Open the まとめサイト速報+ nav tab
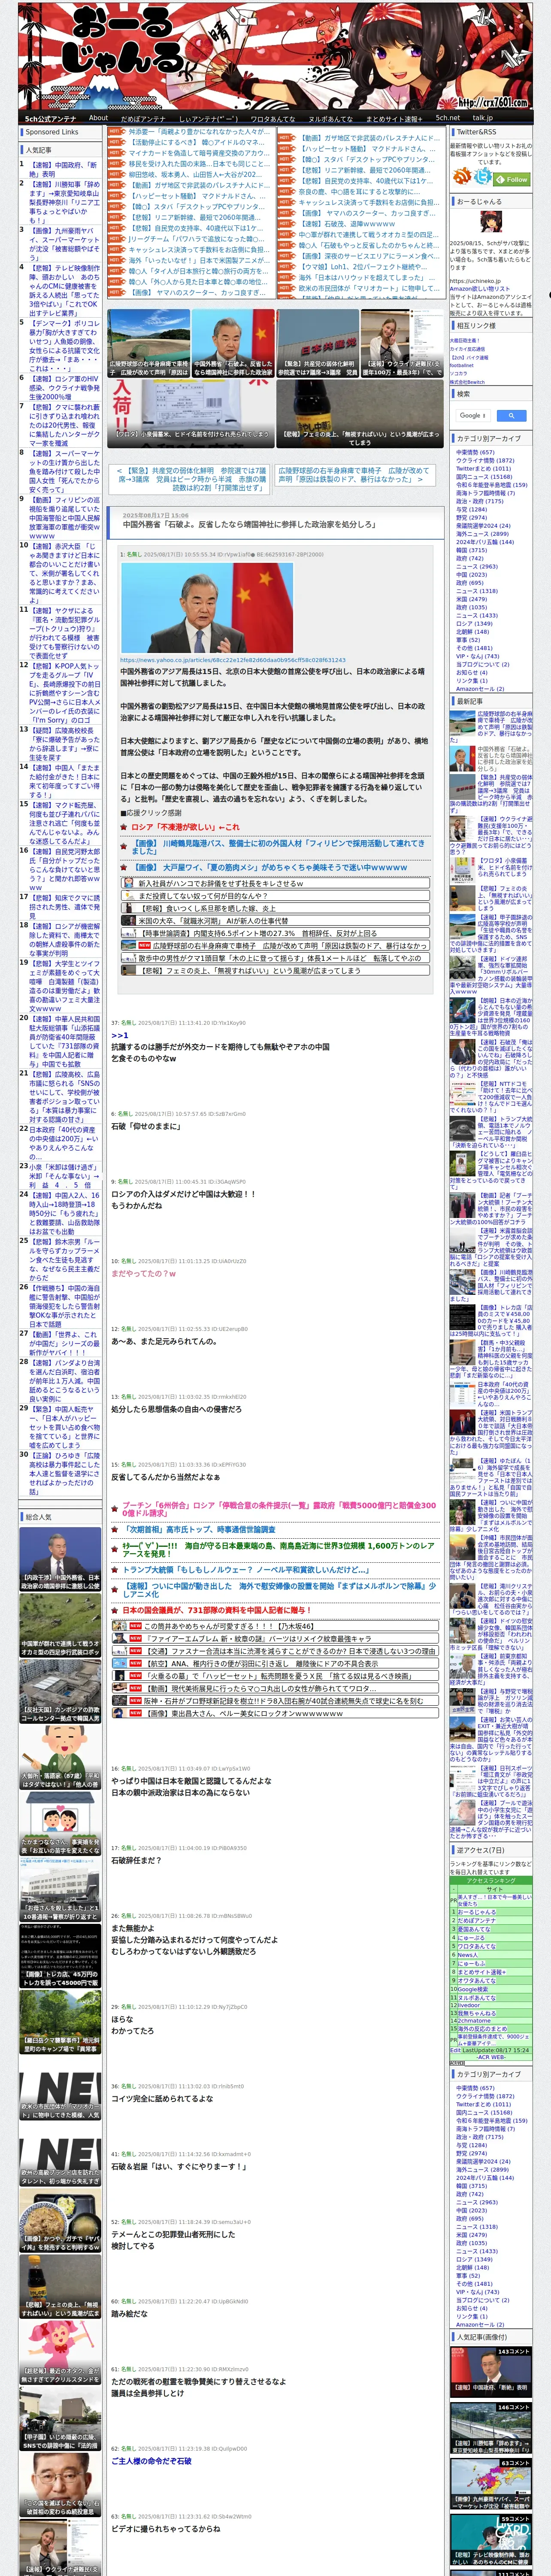 [393, 118]
